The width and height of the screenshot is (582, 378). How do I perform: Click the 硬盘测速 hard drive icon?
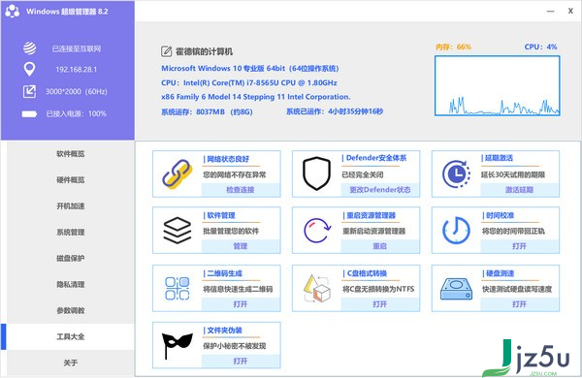[x=456, y=289]
